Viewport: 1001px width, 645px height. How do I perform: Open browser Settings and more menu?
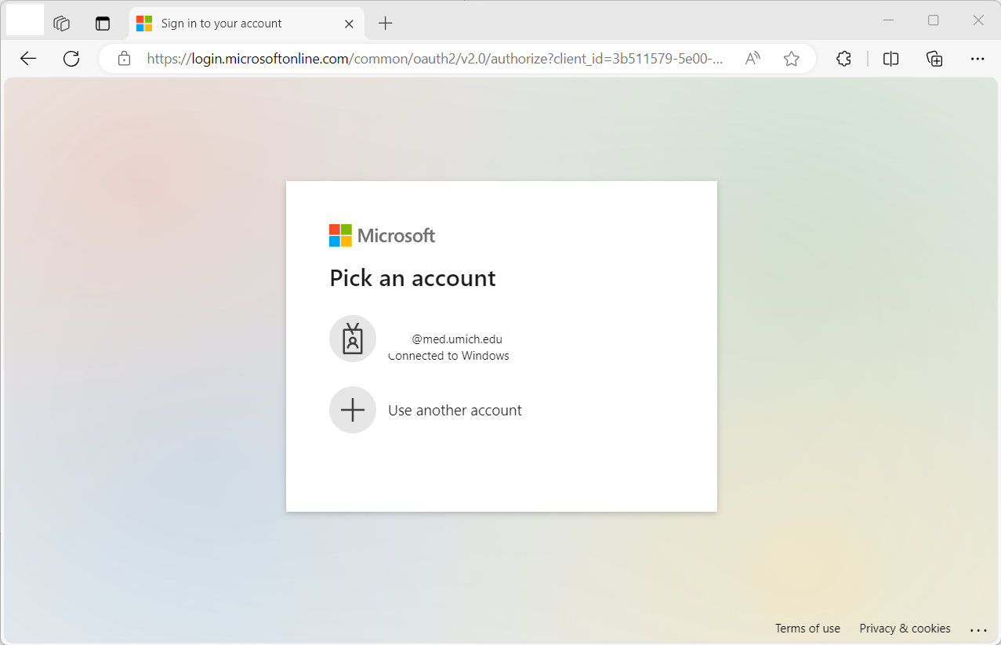pyautogui.click(x=977, y=59)
